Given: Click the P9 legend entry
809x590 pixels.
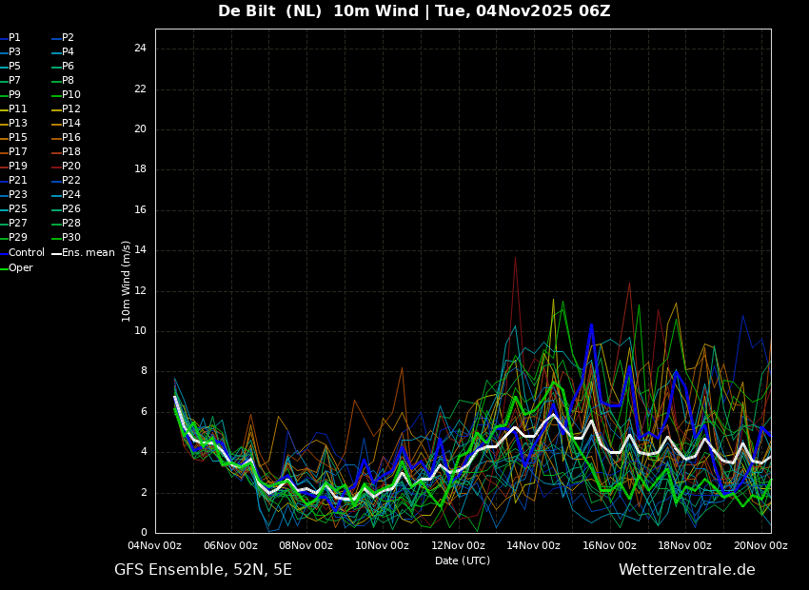Looking at the screenshot, I should 14,95.
